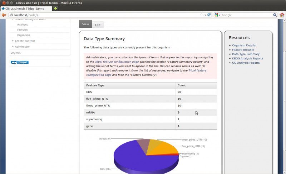Switch to the View tab
Screen dimensions: 286x174
click(85, 24)
